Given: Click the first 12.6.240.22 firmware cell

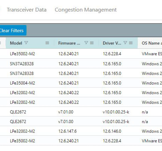Looking at the screenshot, I should (68, 93).
